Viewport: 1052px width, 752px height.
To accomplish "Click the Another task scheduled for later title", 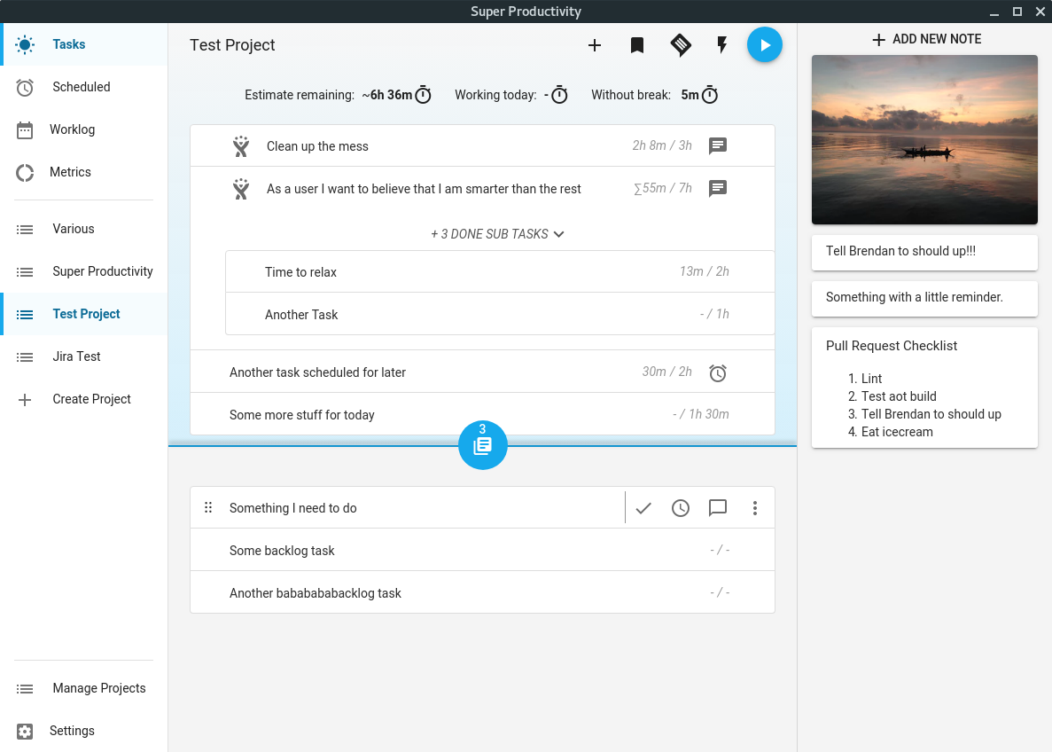I will 317,372.
